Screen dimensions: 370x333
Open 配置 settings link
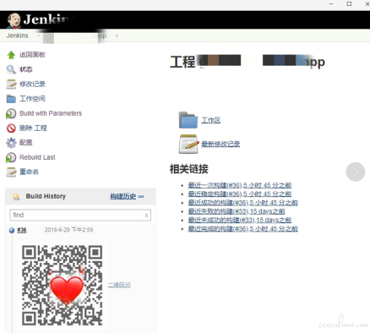click(26, 143)
